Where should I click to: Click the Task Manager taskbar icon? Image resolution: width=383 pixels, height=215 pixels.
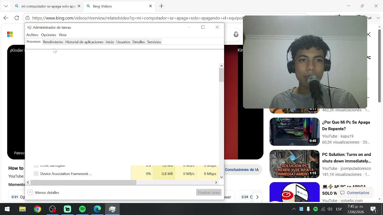(x=112, y=209)
